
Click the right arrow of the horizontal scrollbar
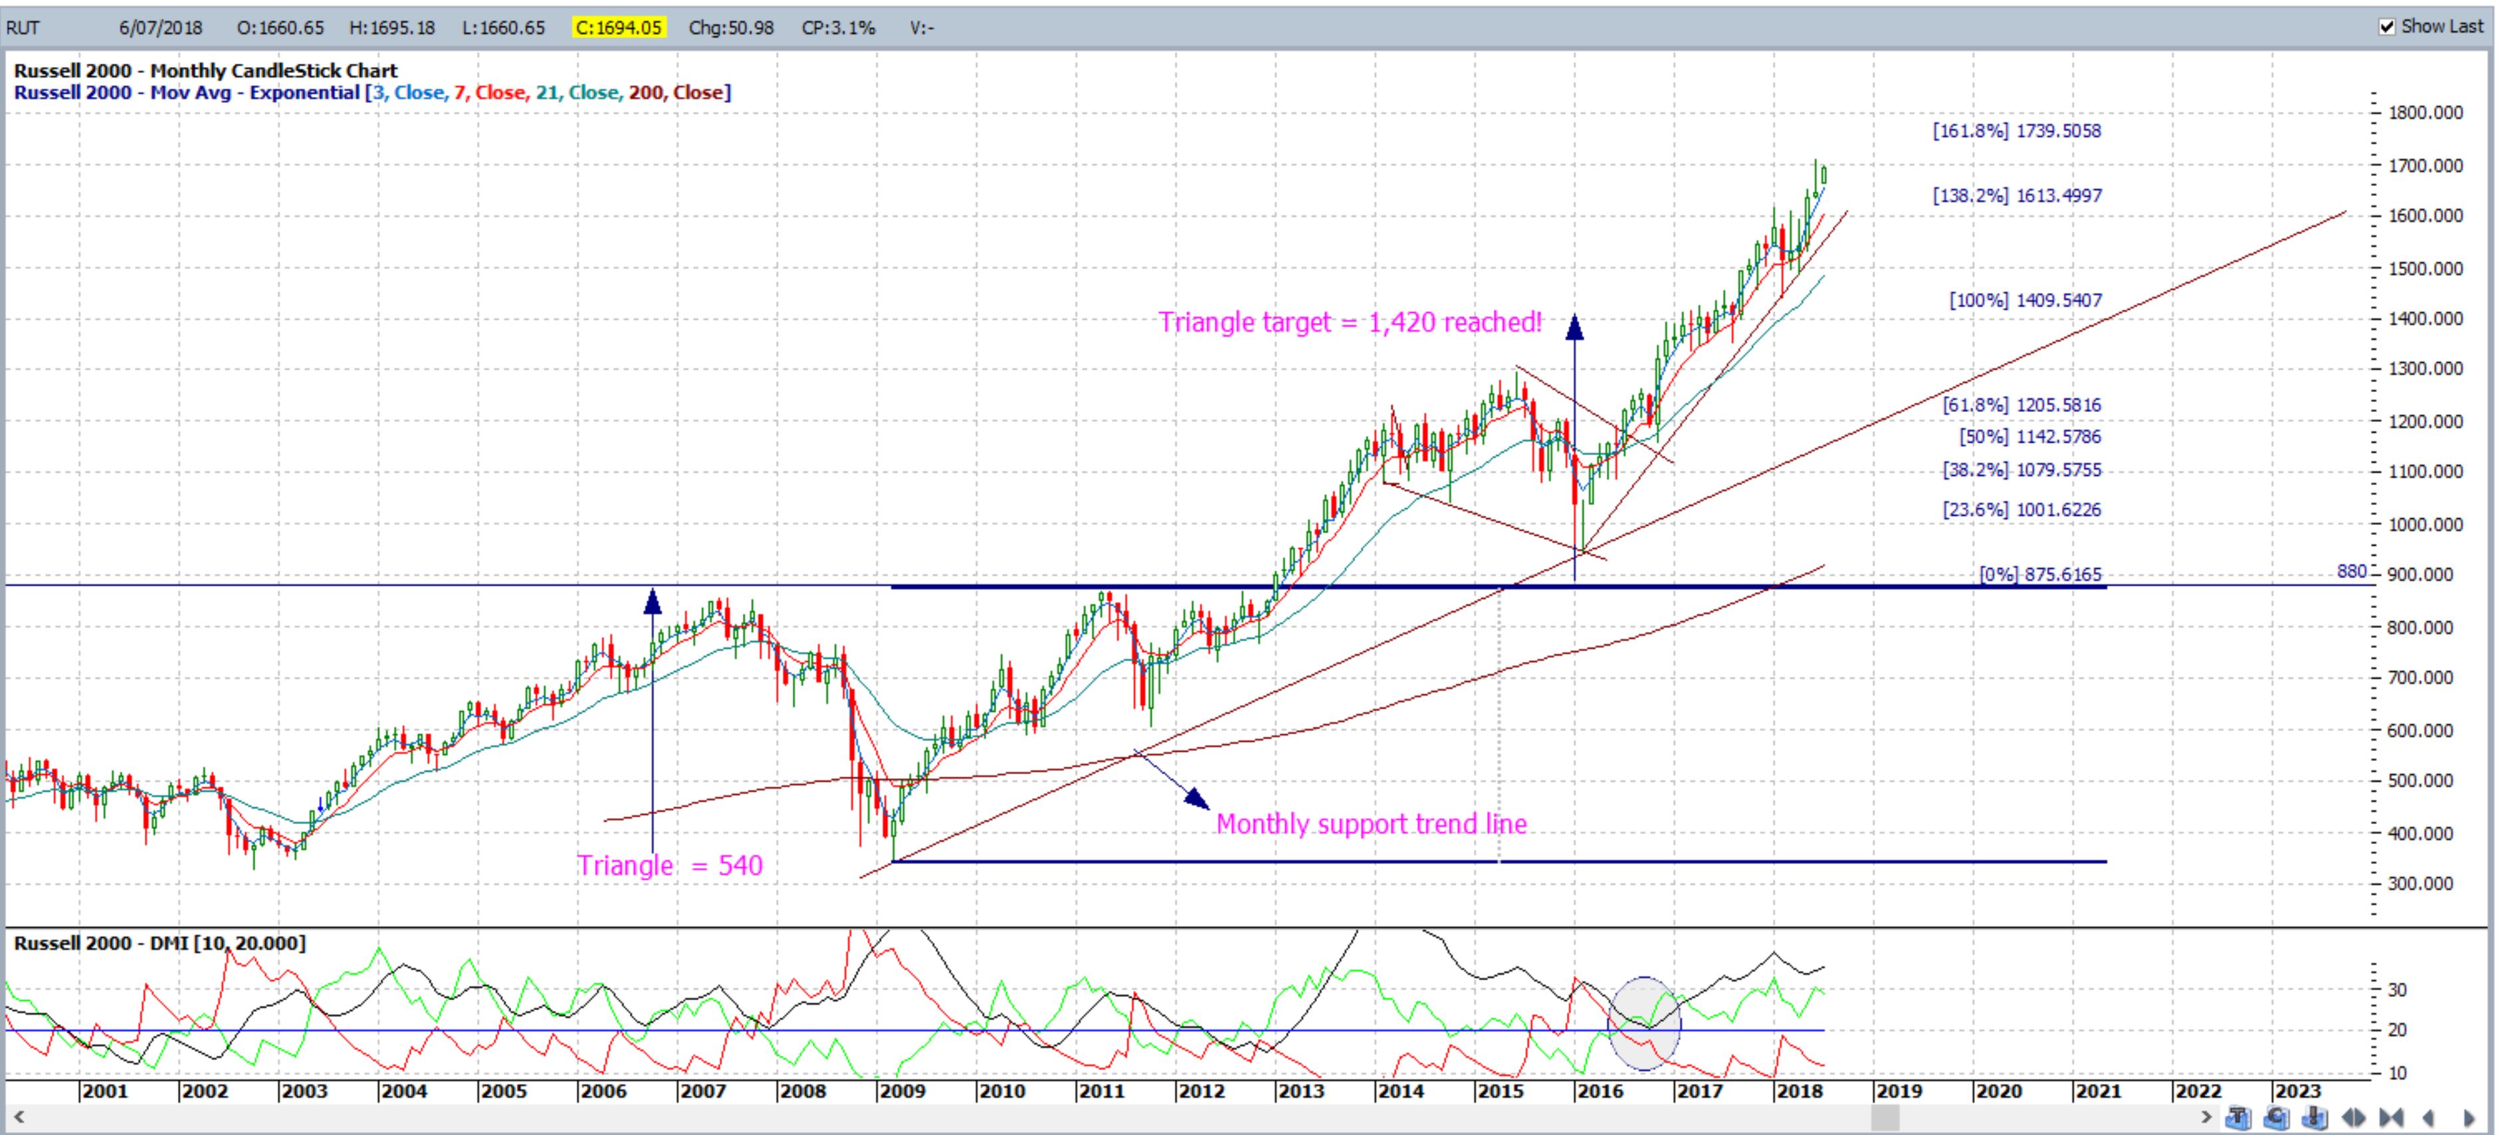click(x=2207, y=1118)
